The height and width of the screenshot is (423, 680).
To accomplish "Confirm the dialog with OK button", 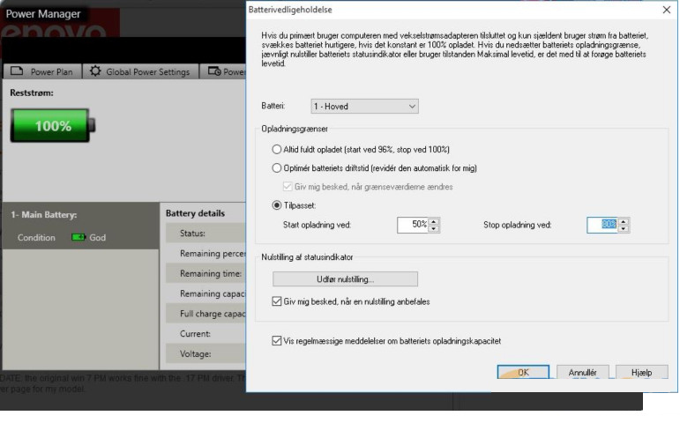I will [x=523, y=372].
